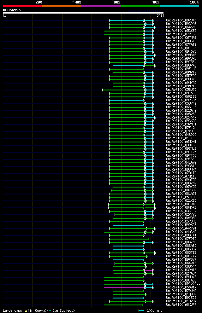Select the UniRef100_Q8GTZ6 identifier
The image size is (202, 313).
coord(181,253)
